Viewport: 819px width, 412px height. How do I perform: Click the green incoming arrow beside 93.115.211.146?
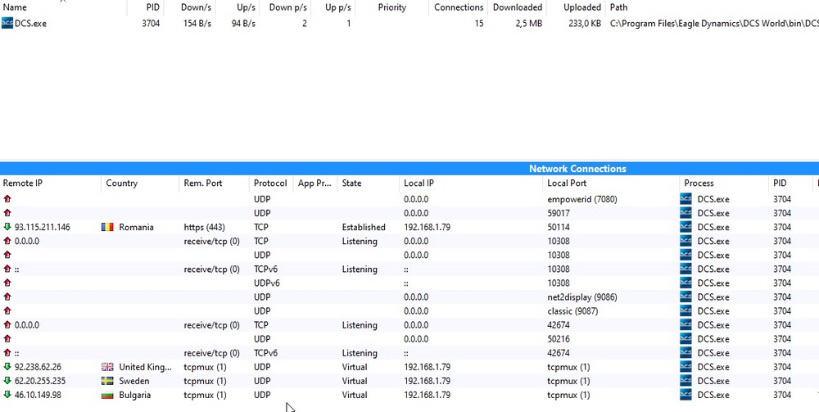7,227
